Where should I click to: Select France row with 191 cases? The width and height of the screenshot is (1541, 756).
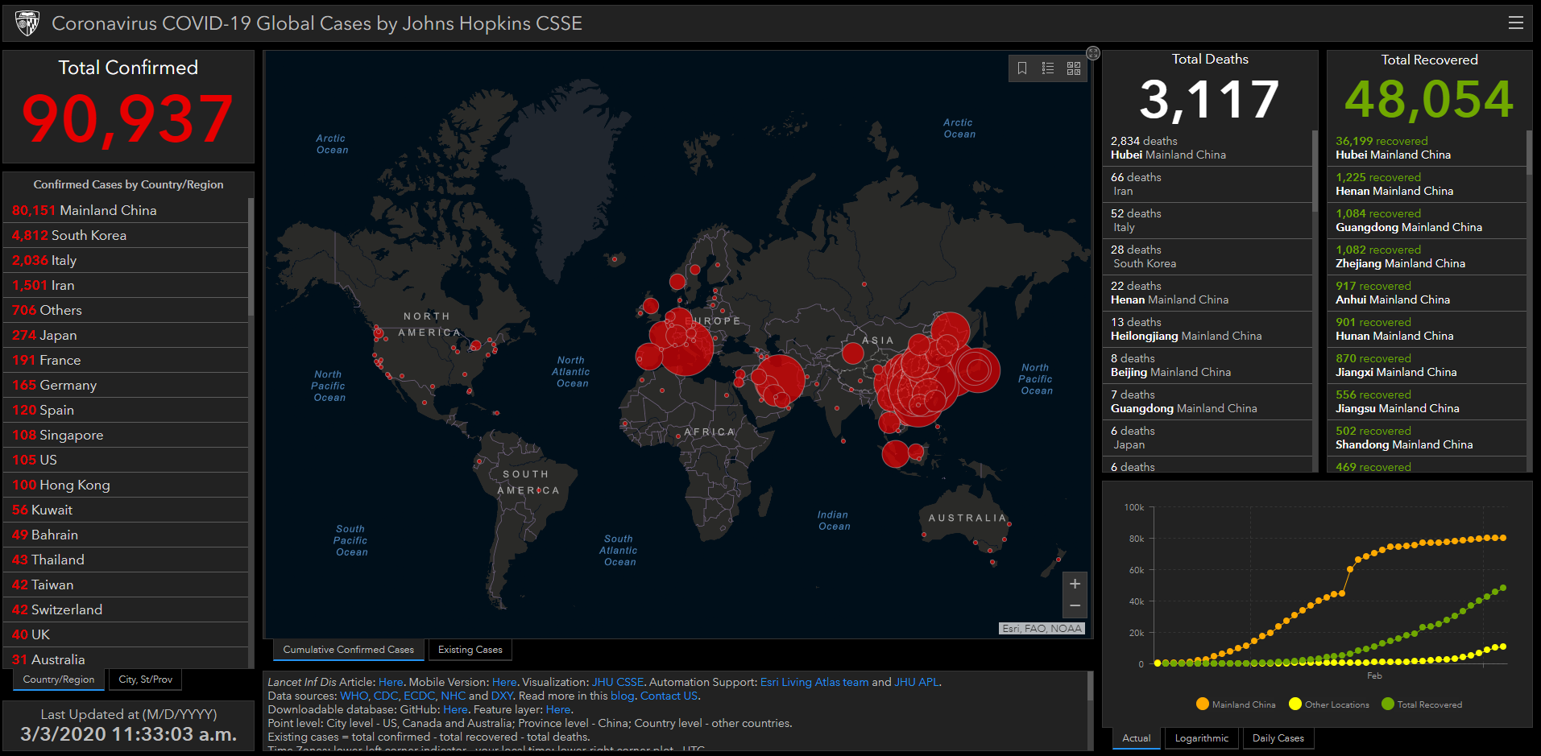pos(126,360)
